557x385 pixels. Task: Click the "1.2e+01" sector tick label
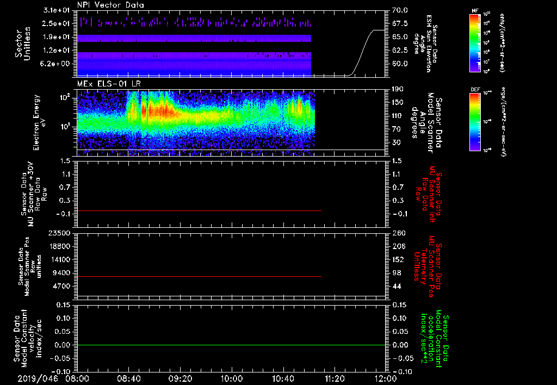pos(57,51)
